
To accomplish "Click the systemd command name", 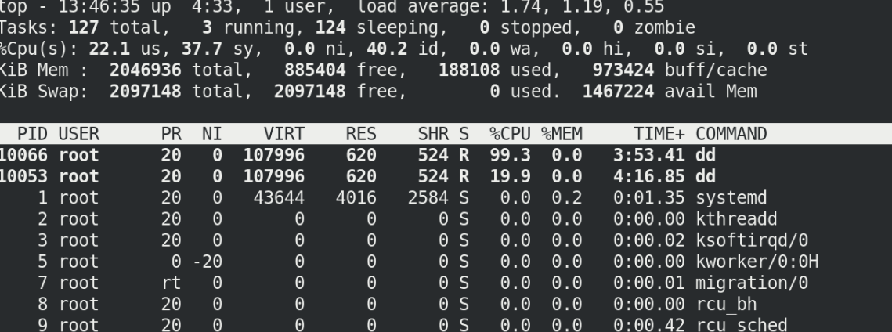I will coord(731,198).
